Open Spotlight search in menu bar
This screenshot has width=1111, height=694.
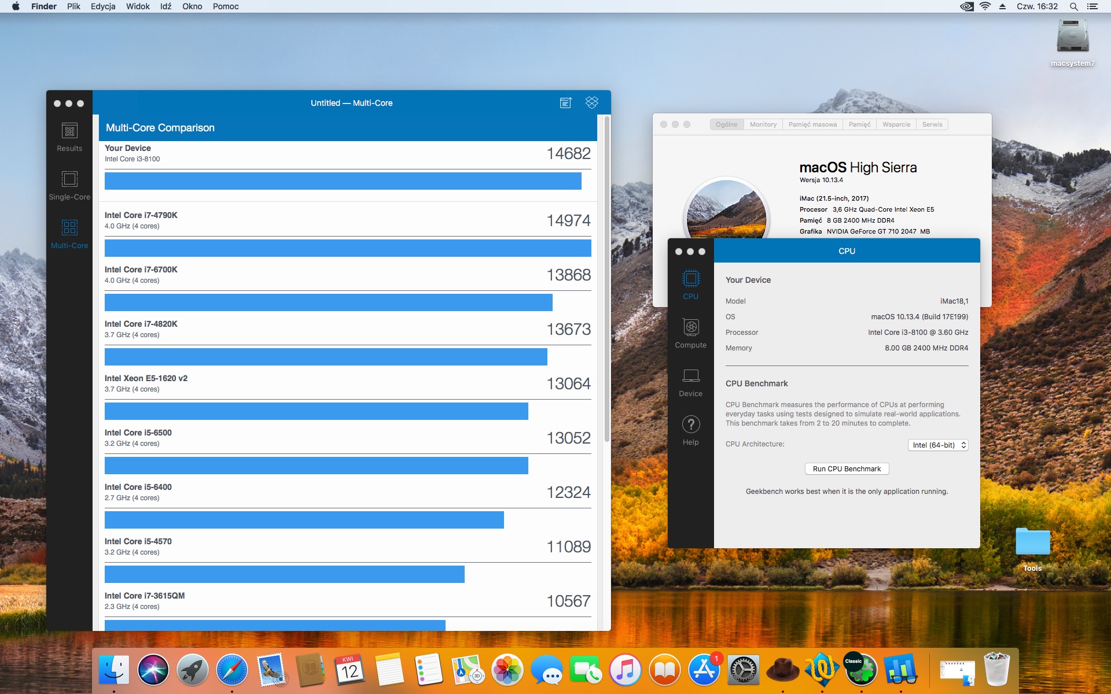[1073, 6]
